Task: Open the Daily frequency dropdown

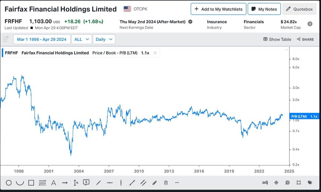Action: pos(104,39)
